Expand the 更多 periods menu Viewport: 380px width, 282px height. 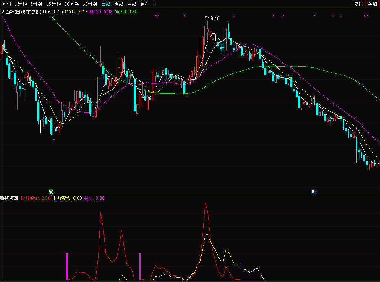(x=147, y=4)
